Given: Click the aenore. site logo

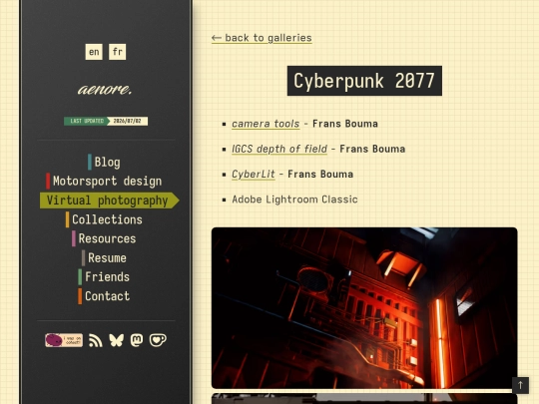Looking at the screenshot, I should click(x=105, y=90).
